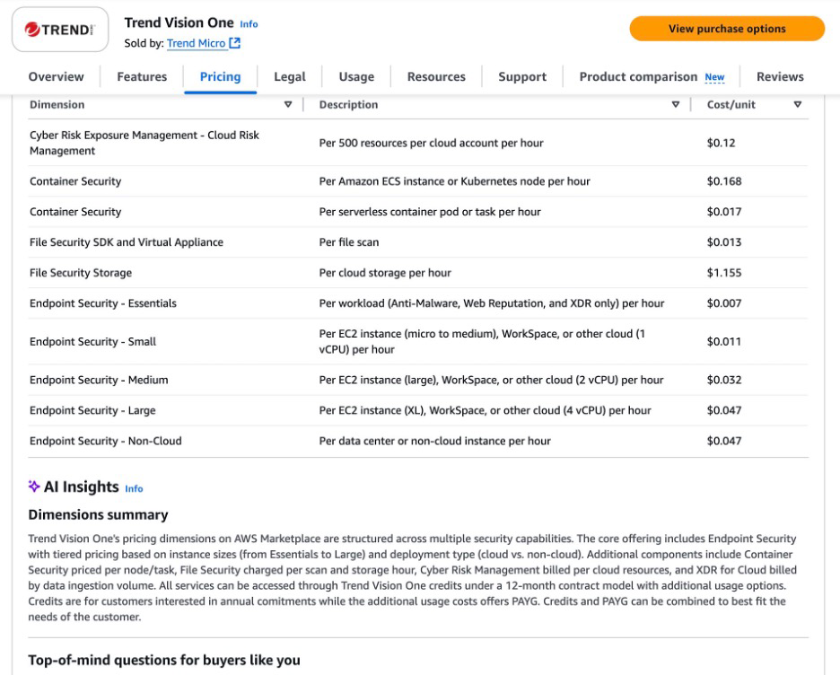Click the View purchase options button
840x675 pixels.
pyautogui.click(x=727, y=29)
